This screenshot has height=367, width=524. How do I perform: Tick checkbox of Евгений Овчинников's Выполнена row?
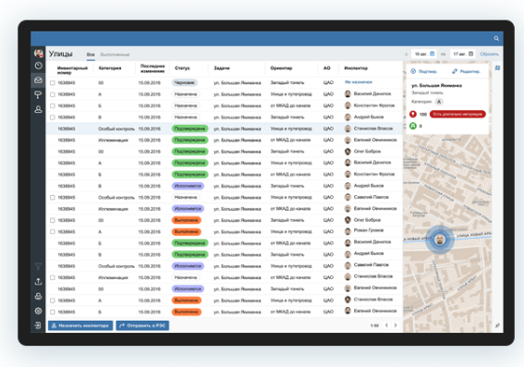coord(53,312)
